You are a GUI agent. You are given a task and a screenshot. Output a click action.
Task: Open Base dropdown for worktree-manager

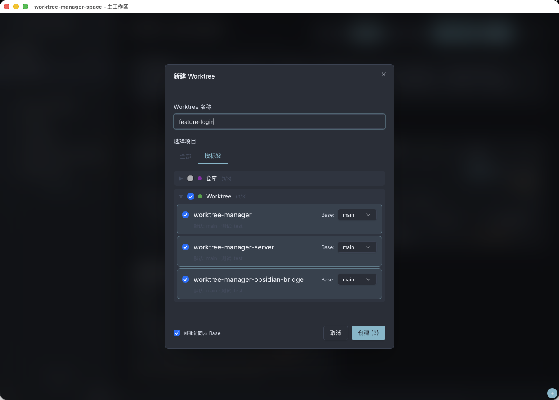click(x=357, y=215)
